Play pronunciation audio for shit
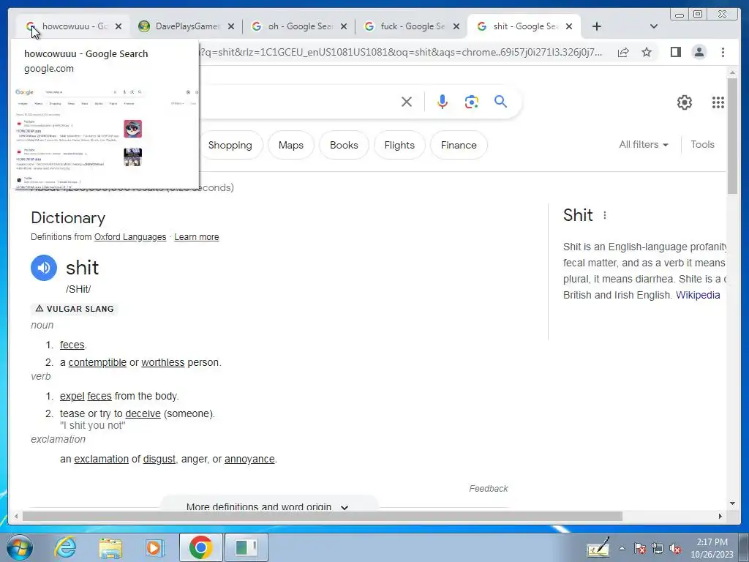Screen dimensions: 749x562 point(44,268)
